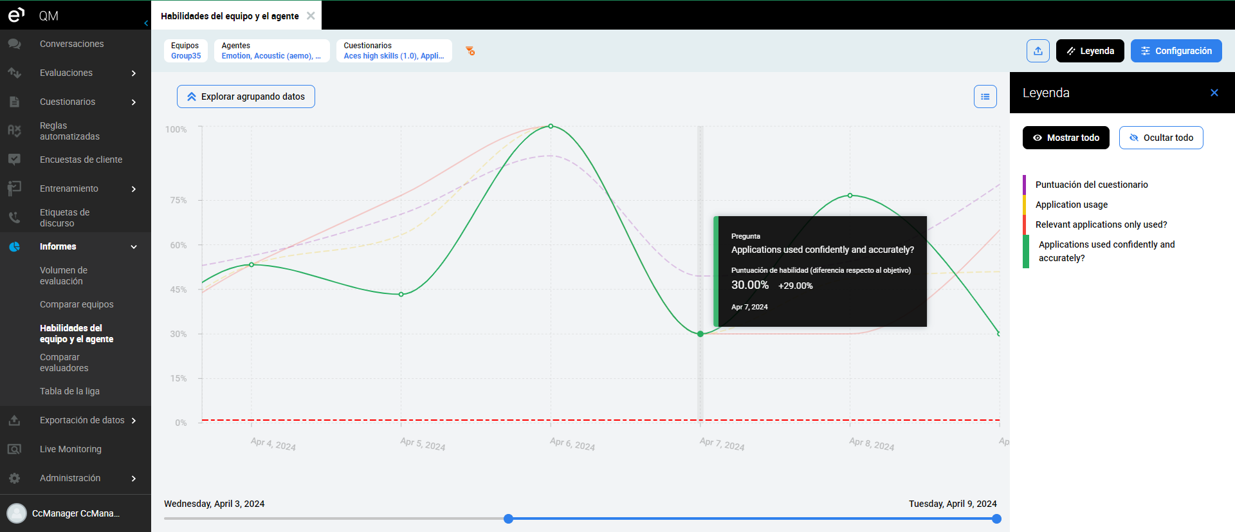The width and height of the screenshot is (1235, 532).
Task: Open Conversaciones via its chat icon
Action: click(14, 44)
